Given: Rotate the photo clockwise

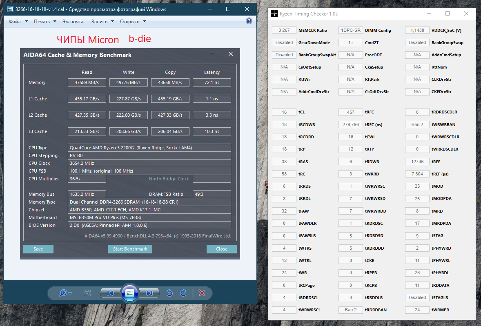Looking at the screenshot, I should coord(183,293).
